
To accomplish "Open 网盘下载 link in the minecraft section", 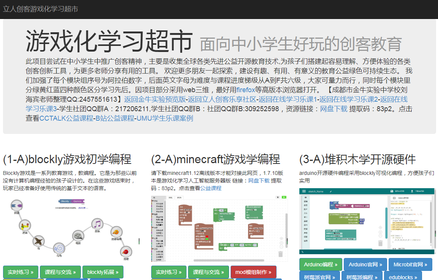I will pos(259,181).
